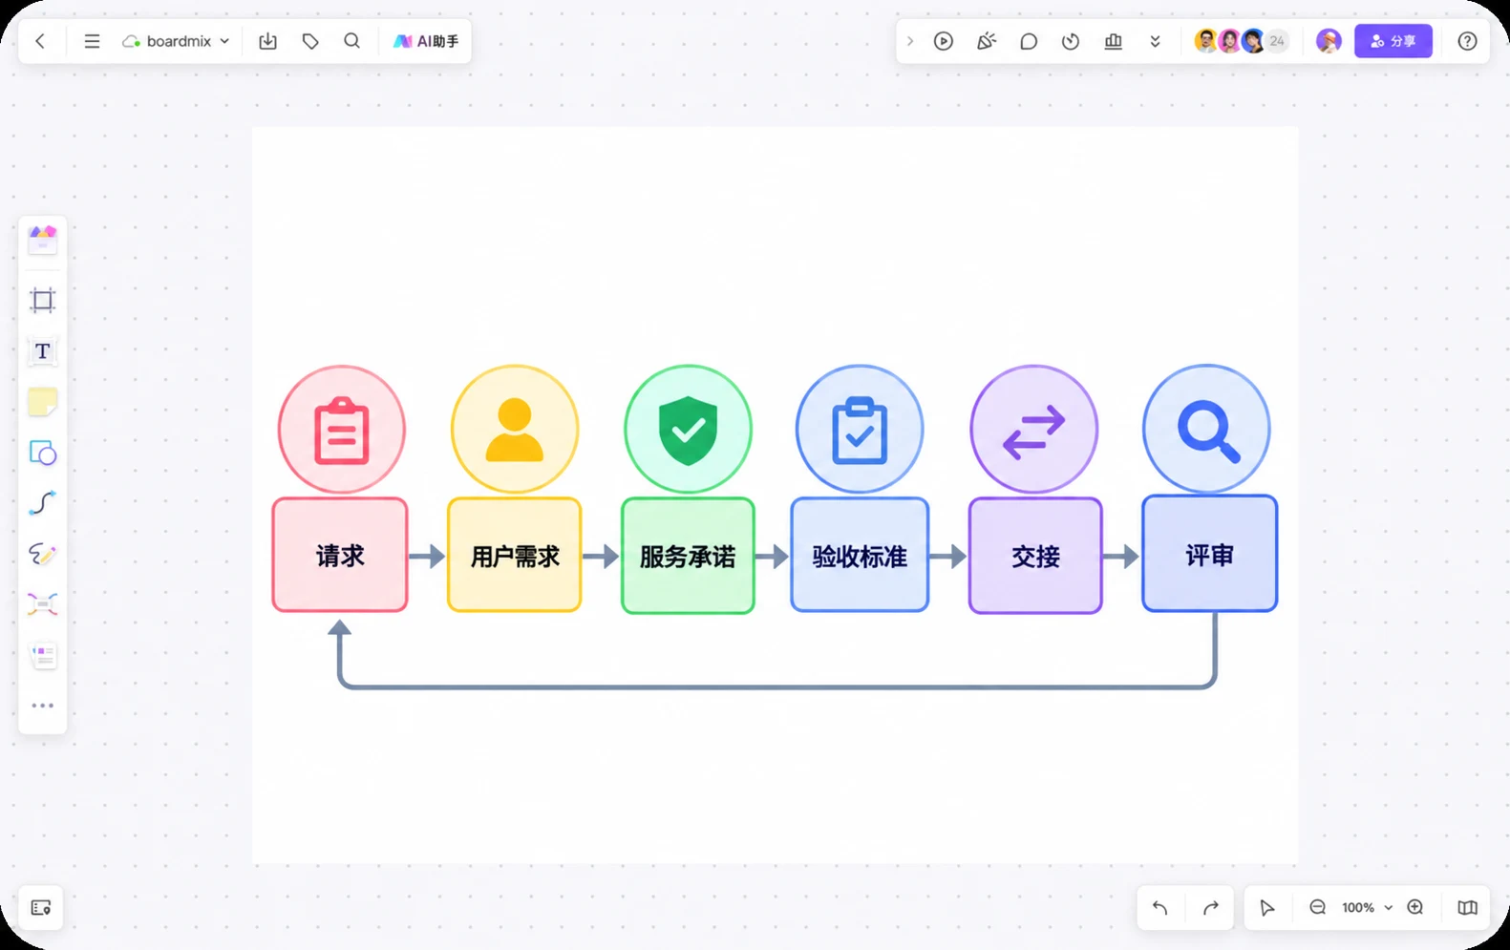
Task: Select the 验收标准 flowchart box
Action: pyautogui.click(x=860, y=555)
